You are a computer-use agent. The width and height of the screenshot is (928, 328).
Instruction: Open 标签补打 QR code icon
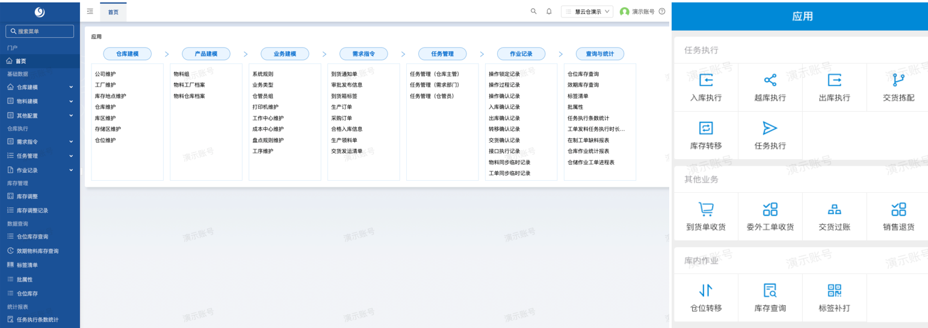834,291
